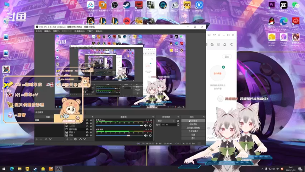
Task: Open the 视图(V) menu in OBS
Action: (x=56, y=31)
